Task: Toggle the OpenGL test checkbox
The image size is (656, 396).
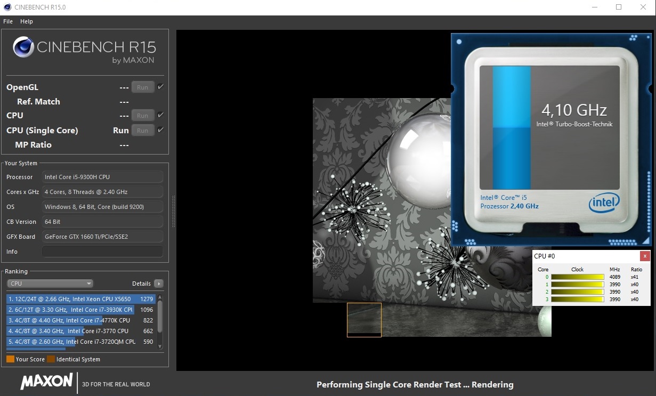Action: (161, 87)
